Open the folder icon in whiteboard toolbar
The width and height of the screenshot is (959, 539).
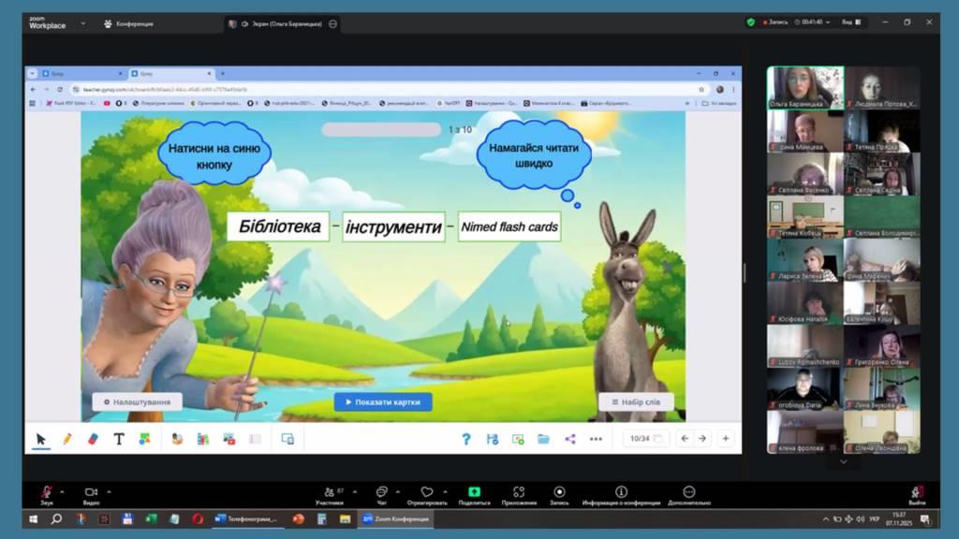[543, 438]
